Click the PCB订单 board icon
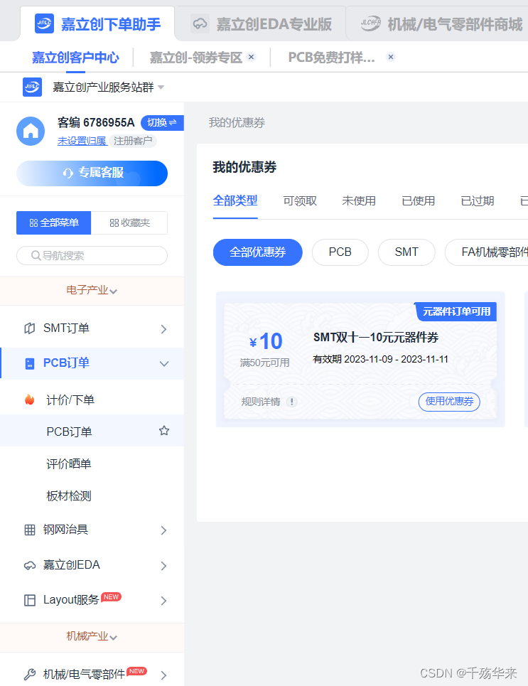Viewport: 528px width, 686px height. [30, 363]
